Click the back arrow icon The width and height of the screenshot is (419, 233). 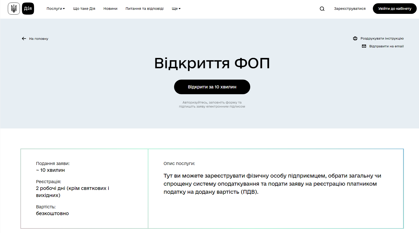24,39
